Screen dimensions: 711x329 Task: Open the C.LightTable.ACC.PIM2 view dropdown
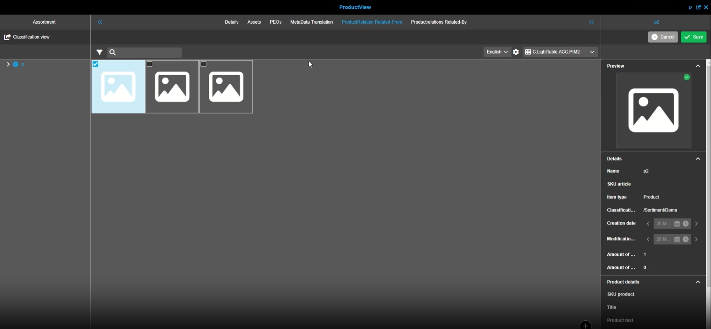560,52
